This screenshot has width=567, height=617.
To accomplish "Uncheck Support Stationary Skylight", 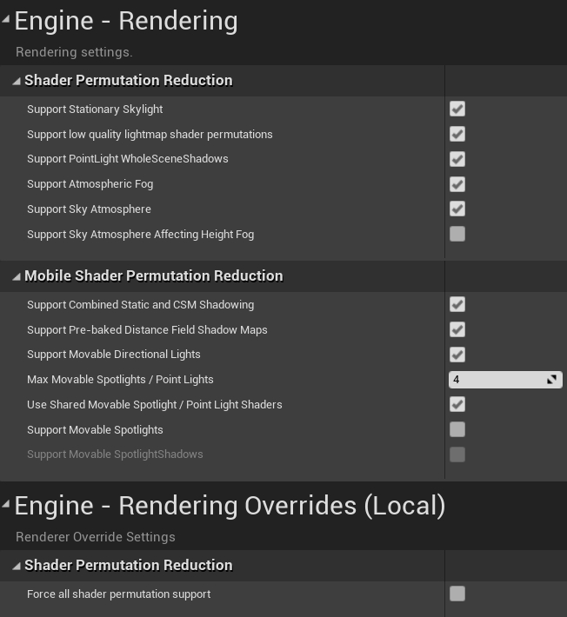I will point(457,109).
